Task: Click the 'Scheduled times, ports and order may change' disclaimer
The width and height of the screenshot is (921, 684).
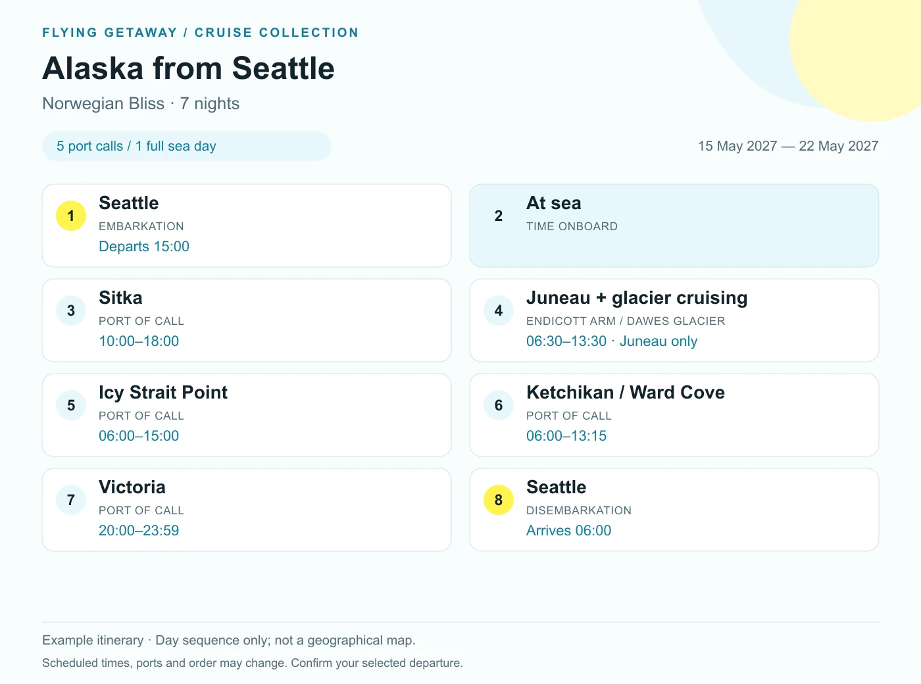Action: 253,663
